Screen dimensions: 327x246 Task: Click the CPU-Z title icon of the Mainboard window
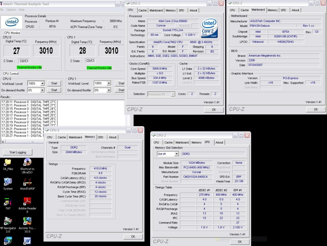point(230,3)
